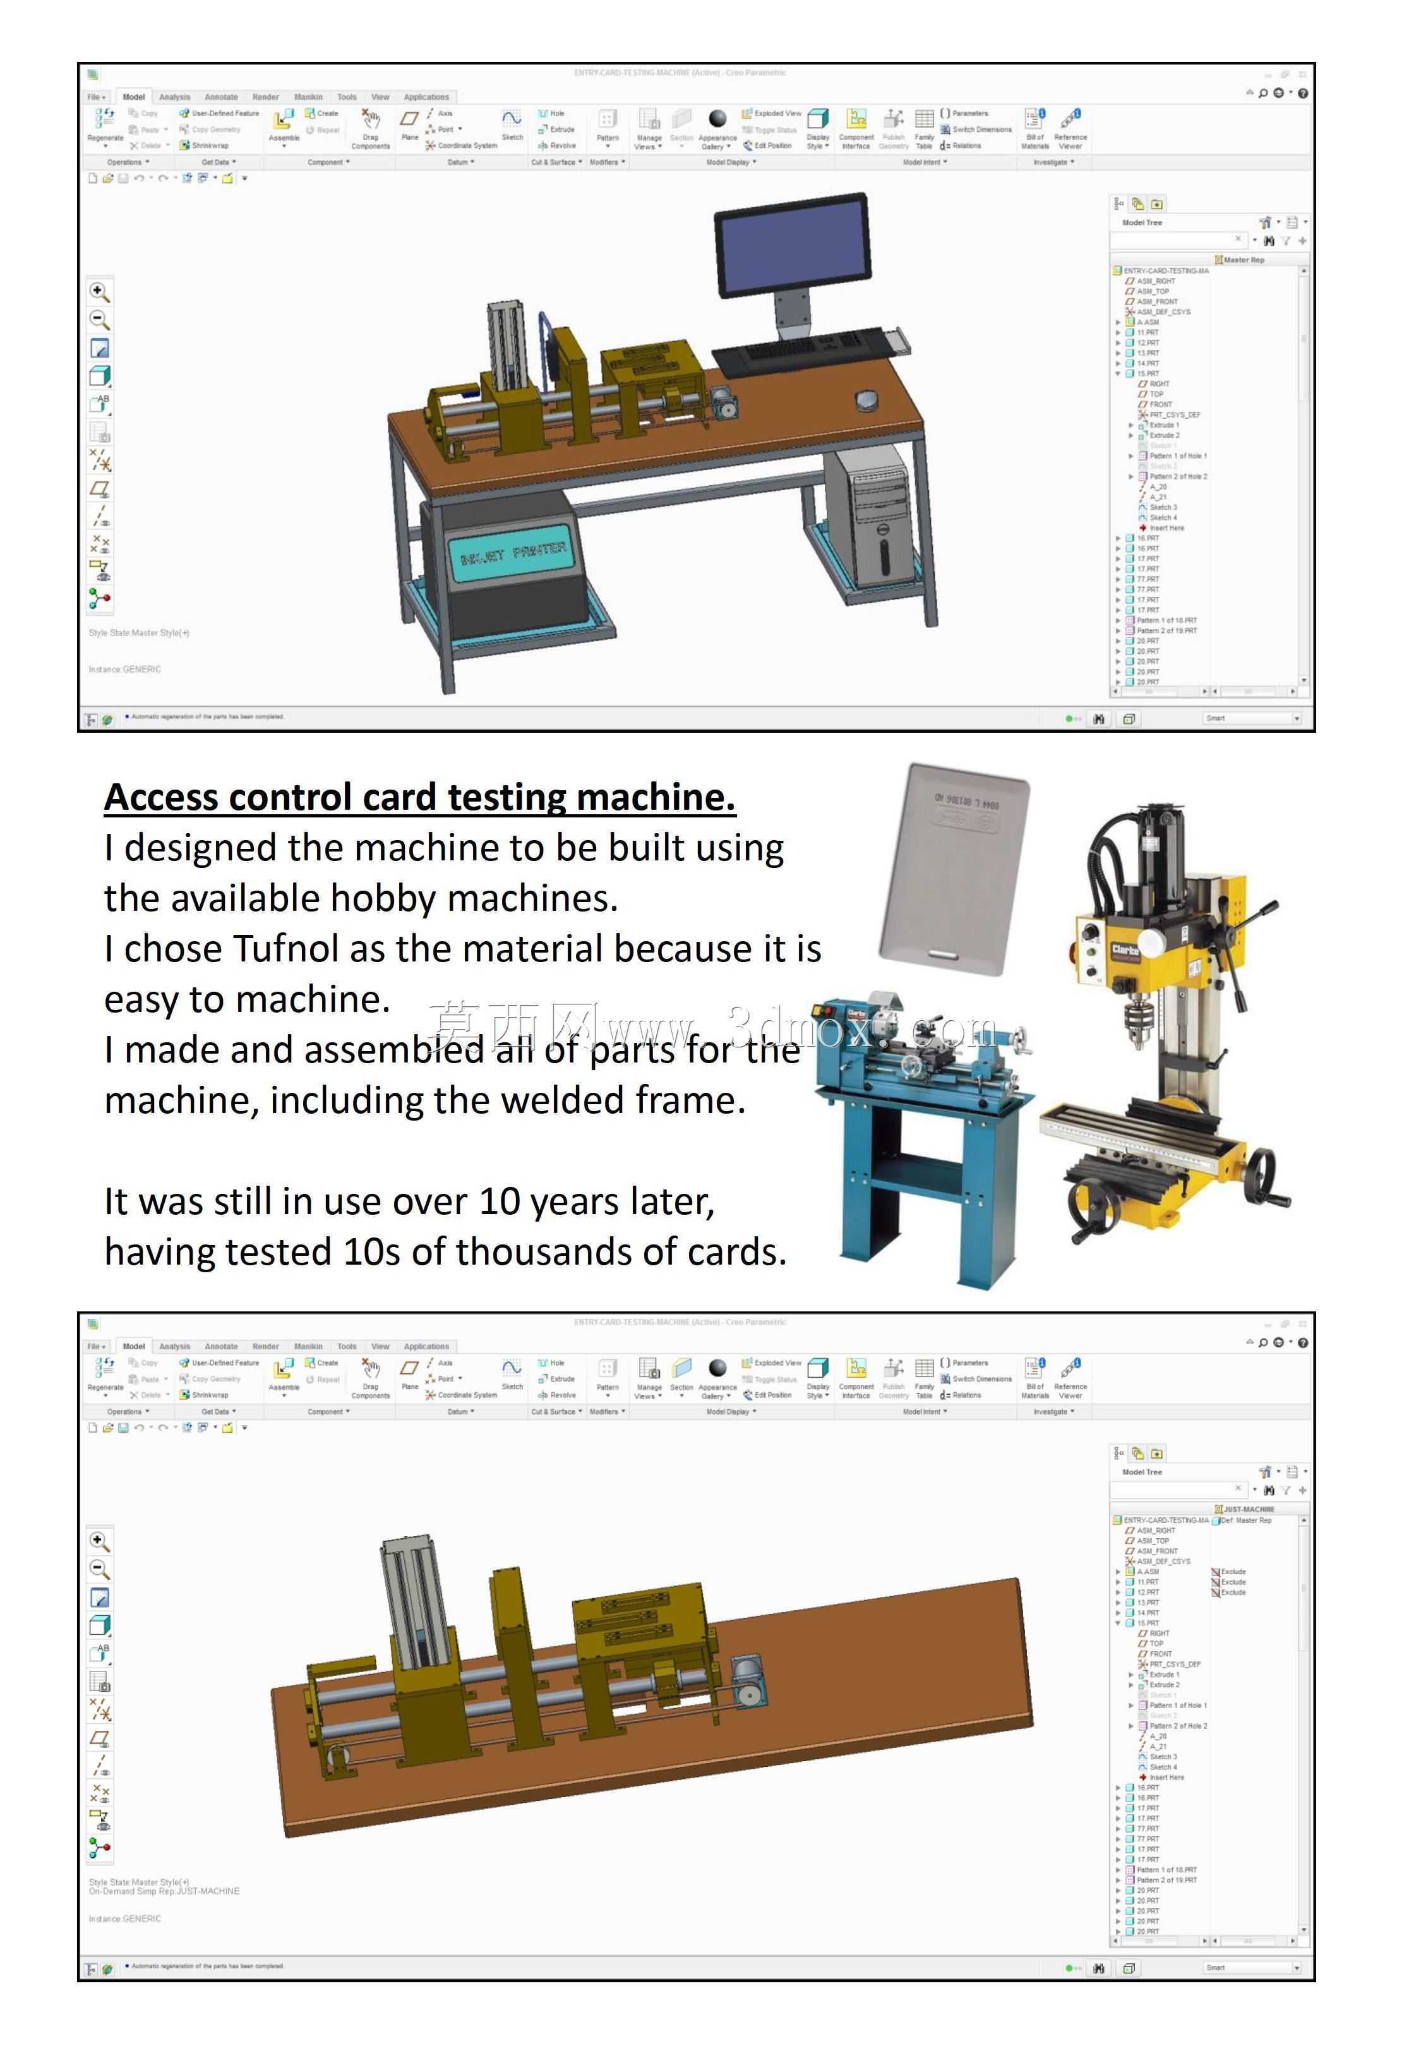Expand Pattern 2 of 19.PRT in lower tree
Viewport: 1421px width, 2053px height.
pos(1118,1881)
